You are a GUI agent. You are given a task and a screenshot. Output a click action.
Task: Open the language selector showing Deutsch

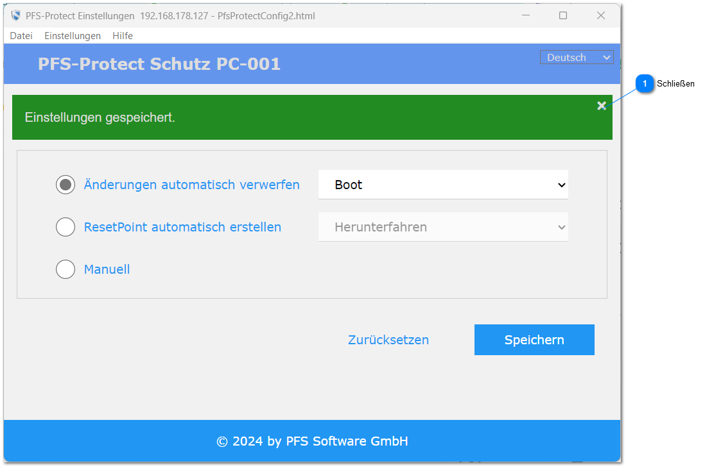point(576,57)
